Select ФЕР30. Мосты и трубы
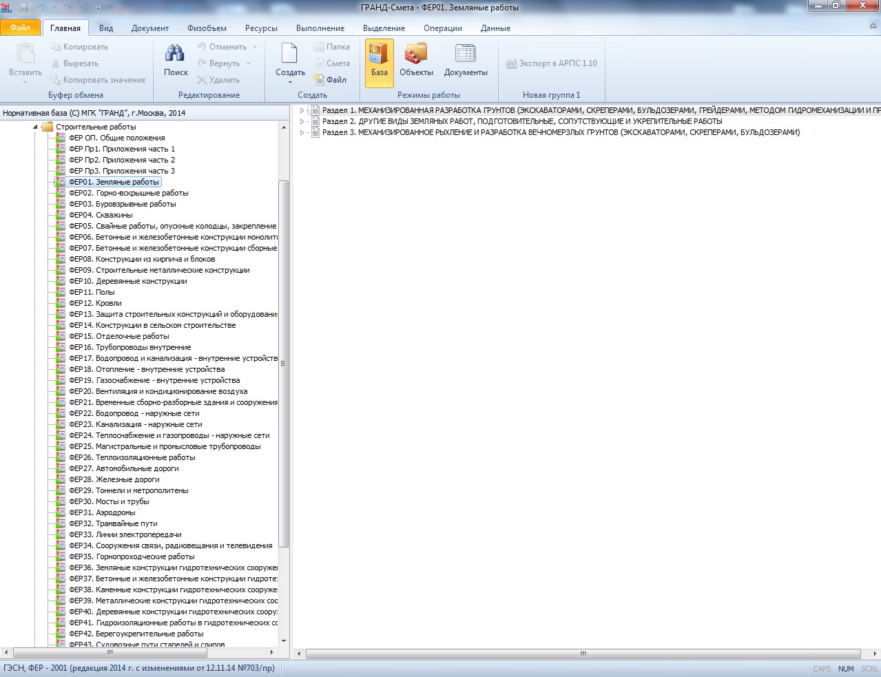Image resolution: width=881 pixels, height=677 pixels. coord(109,501)
